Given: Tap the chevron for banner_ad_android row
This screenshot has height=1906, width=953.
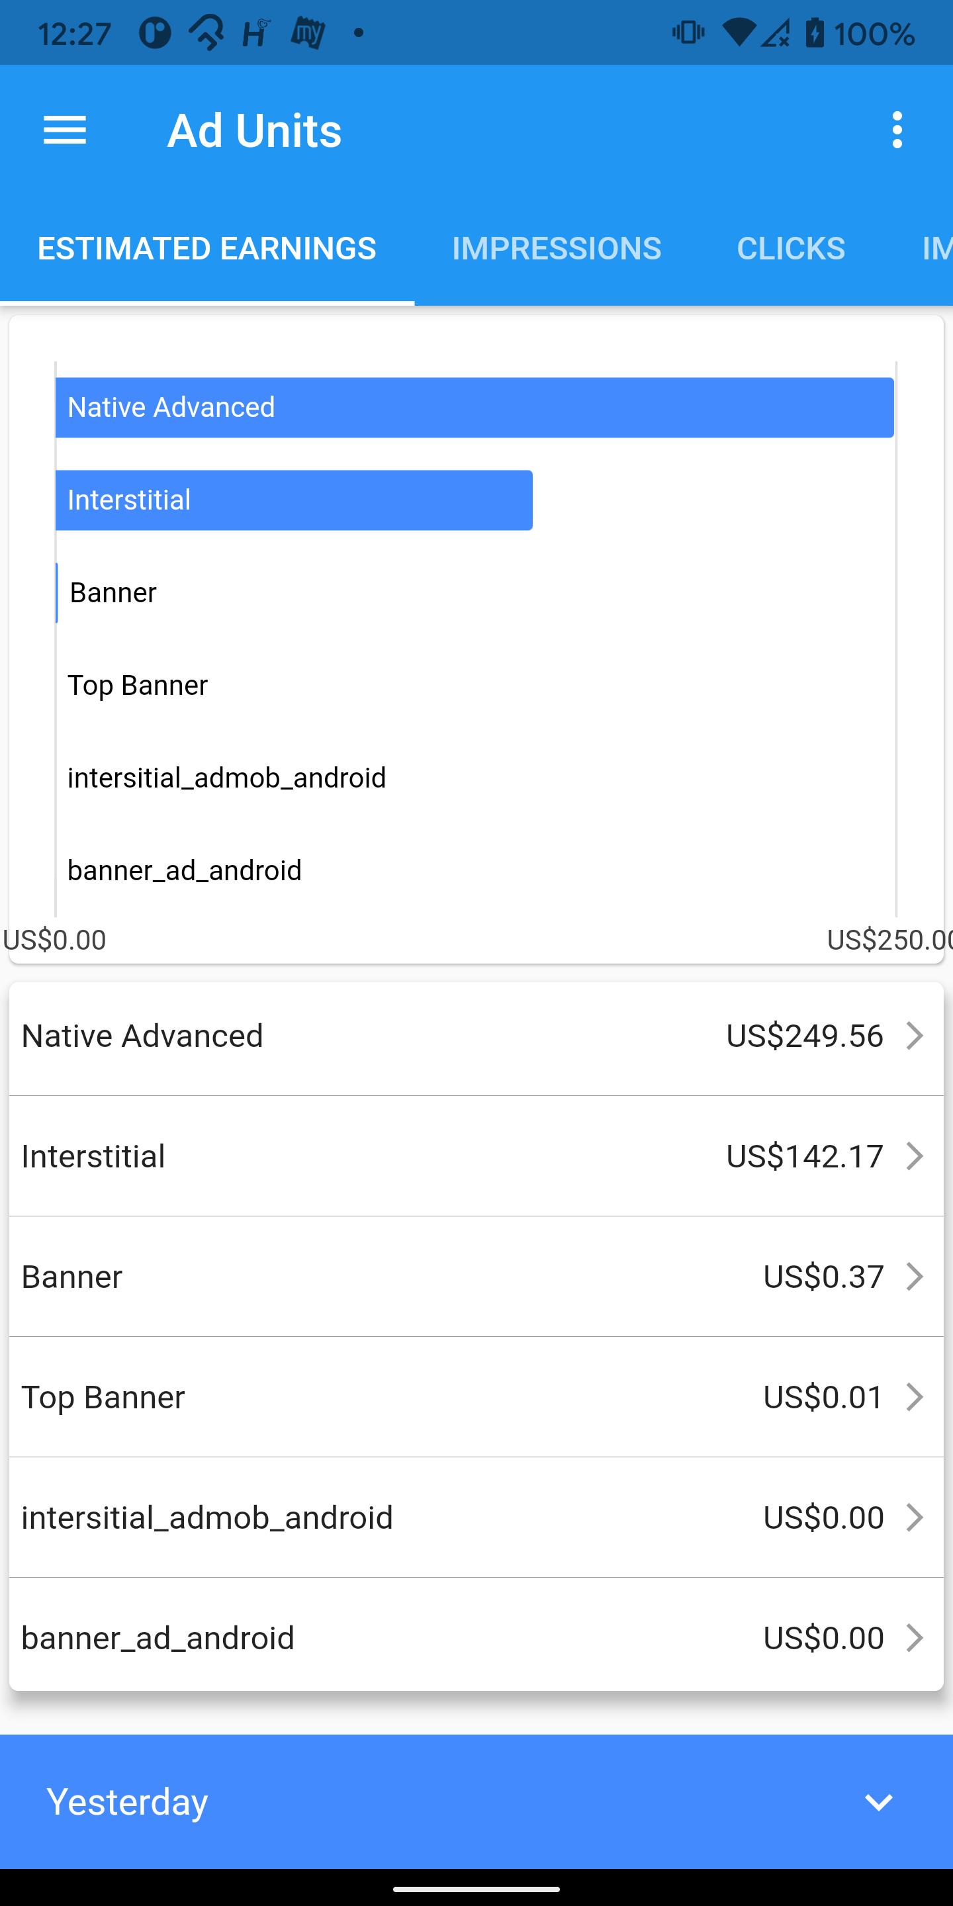Looking at the screenshot, I should coord(915,1638).
